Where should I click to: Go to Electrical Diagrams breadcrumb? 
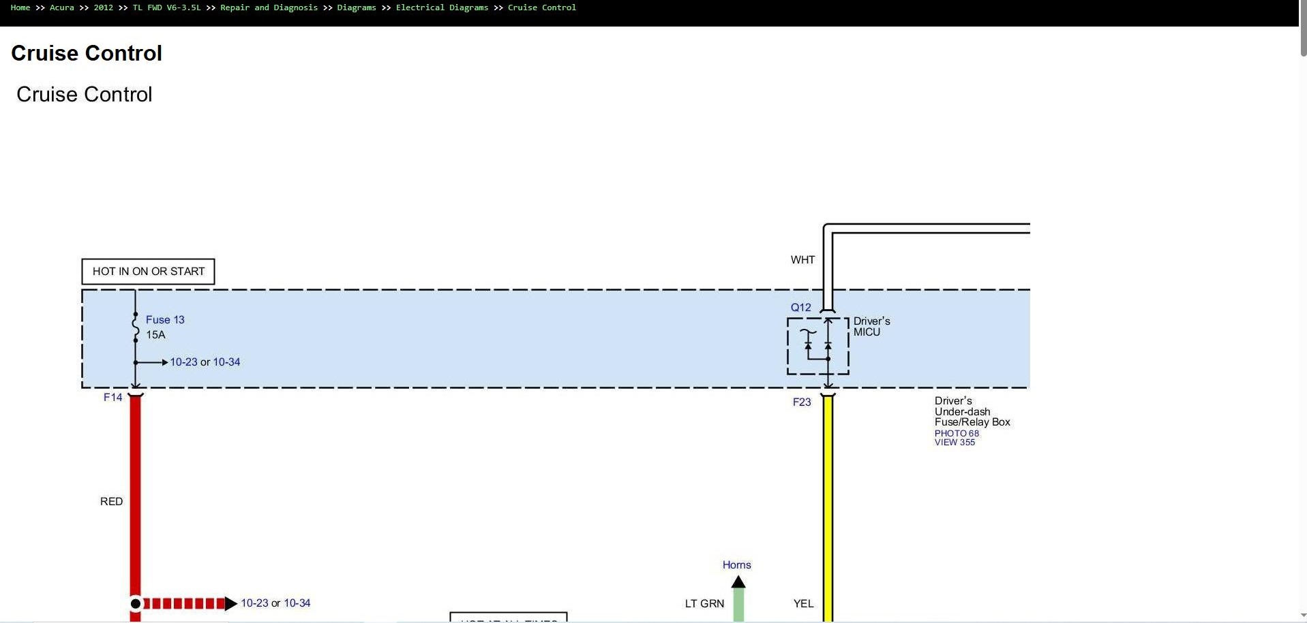coord(442,7)
